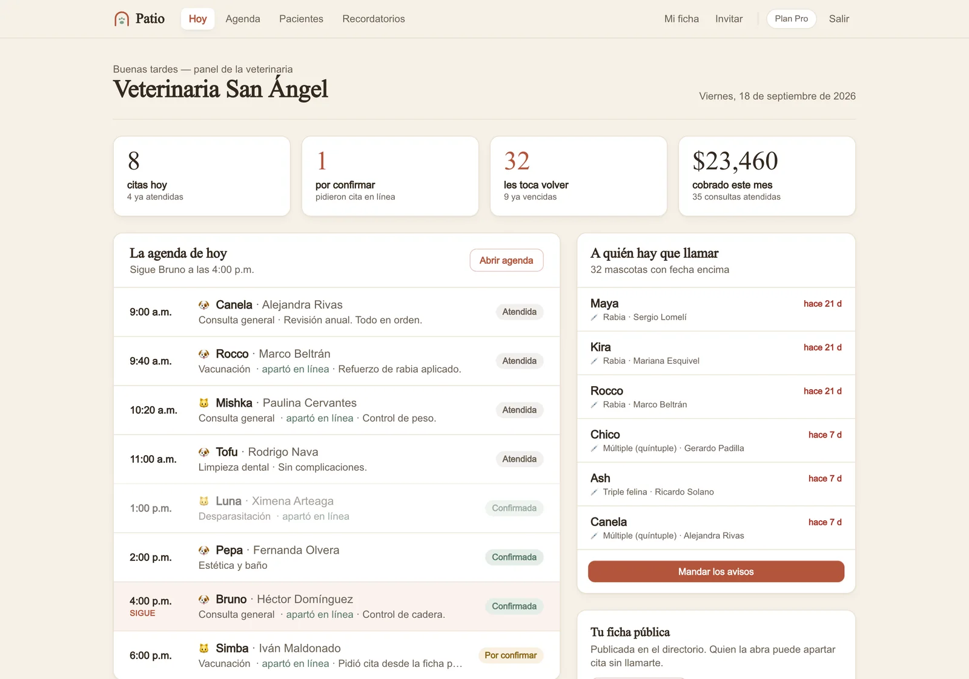969x679 pixels.
Task: Click owner name 'Mariana Esquivel' under Kira
Action: click(666, 361)
